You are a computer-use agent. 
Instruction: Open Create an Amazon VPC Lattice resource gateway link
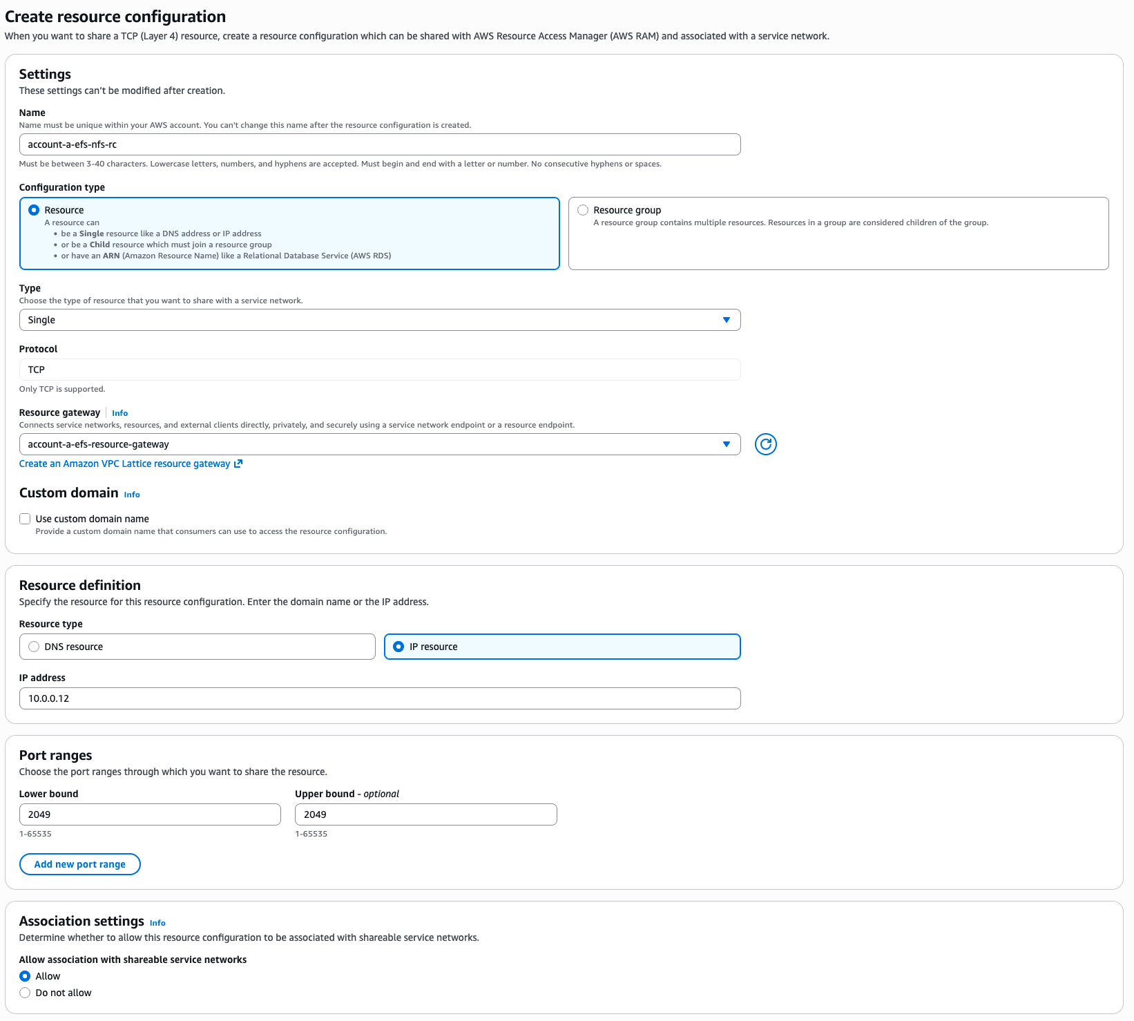click(x=124, y=464)
